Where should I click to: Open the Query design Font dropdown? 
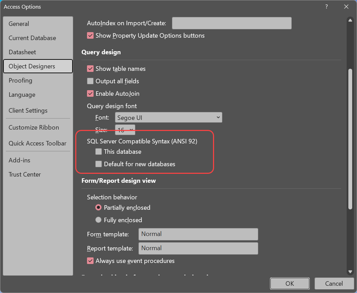coord(168,117)
